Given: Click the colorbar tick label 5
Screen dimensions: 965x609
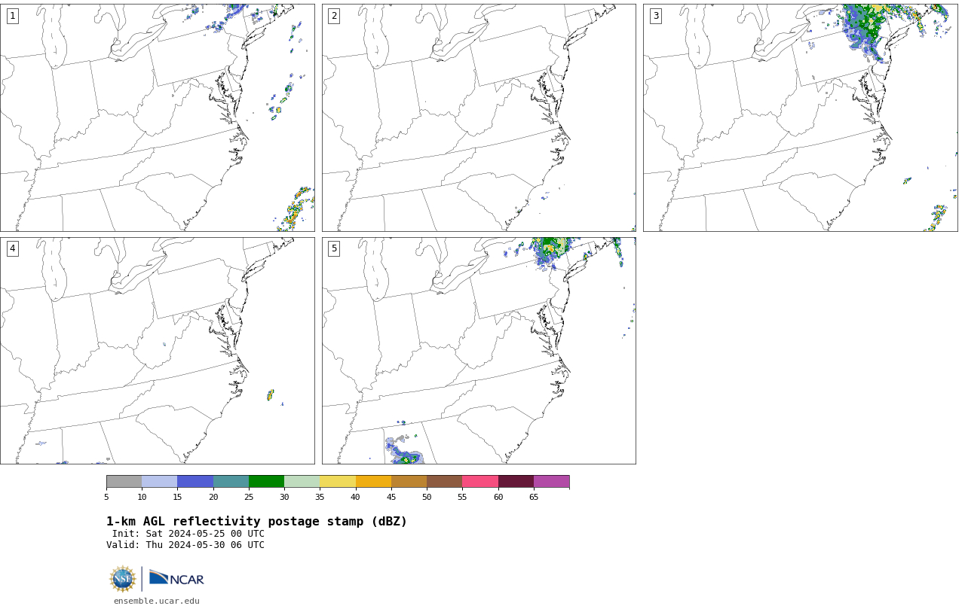Looking at the screenshot, I should (106, 497).
